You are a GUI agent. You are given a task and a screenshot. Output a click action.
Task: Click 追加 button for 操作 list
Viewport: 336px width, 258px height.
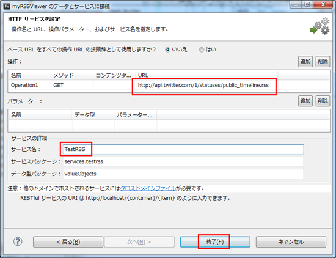(305, 62)
